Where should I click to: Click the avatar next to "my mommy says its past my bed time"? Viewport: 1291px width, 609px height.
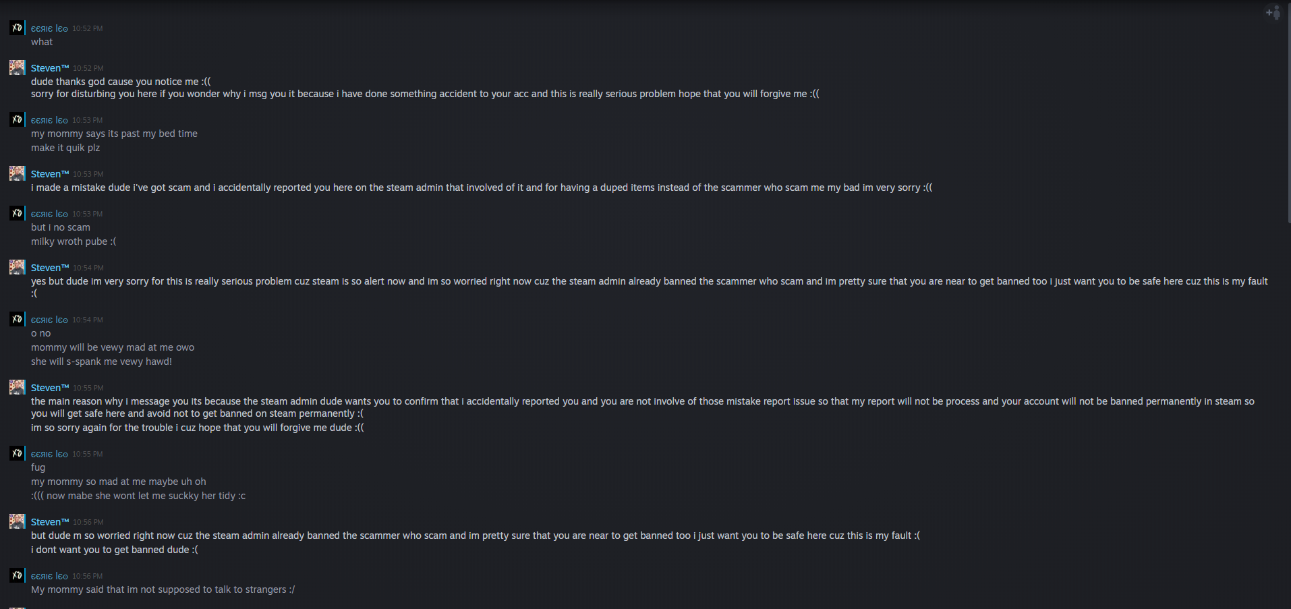pyautogui.click(x=17, y=119)
